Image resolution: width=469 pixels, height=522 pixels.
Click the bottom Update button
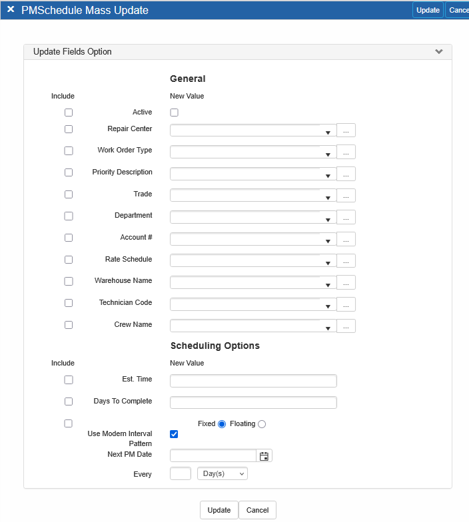219,510
